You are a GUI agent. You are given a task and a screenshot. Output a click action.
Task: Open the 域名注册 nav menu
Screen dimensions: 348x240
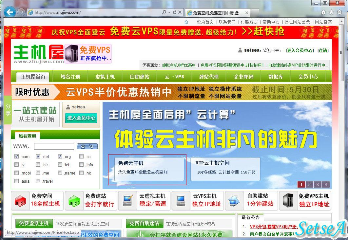point(70,77)
